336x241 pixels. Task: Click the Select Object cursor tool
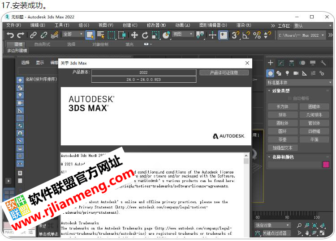click(90, 35)
